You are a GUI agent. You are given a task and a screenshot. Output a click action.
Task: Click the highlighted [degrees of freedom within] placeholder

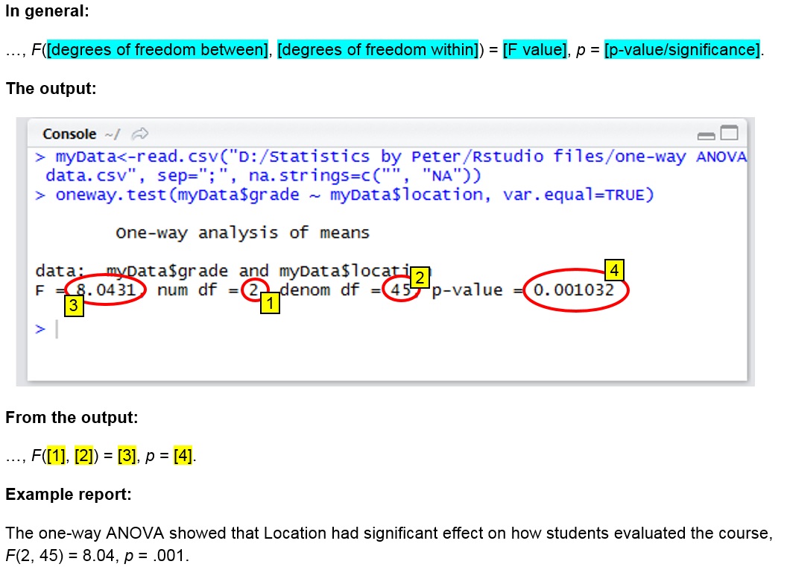coord(377,50)
